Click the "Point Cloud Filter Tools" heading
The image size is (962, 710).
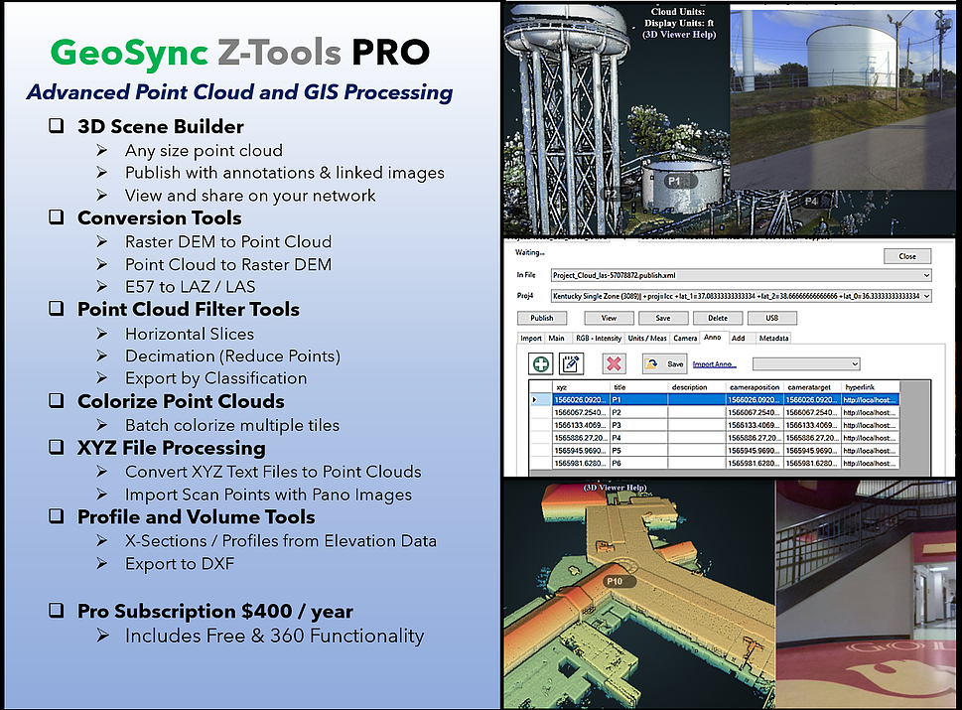click(x=189, y=309)
